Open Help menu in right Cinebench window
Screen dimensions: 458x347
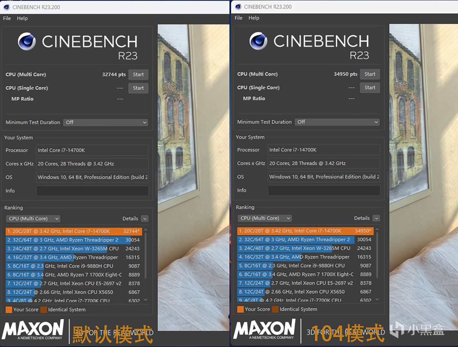pos(254,18)
